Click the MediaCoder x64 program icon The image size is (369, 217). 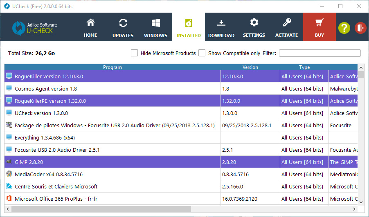[x=9, y=174]
